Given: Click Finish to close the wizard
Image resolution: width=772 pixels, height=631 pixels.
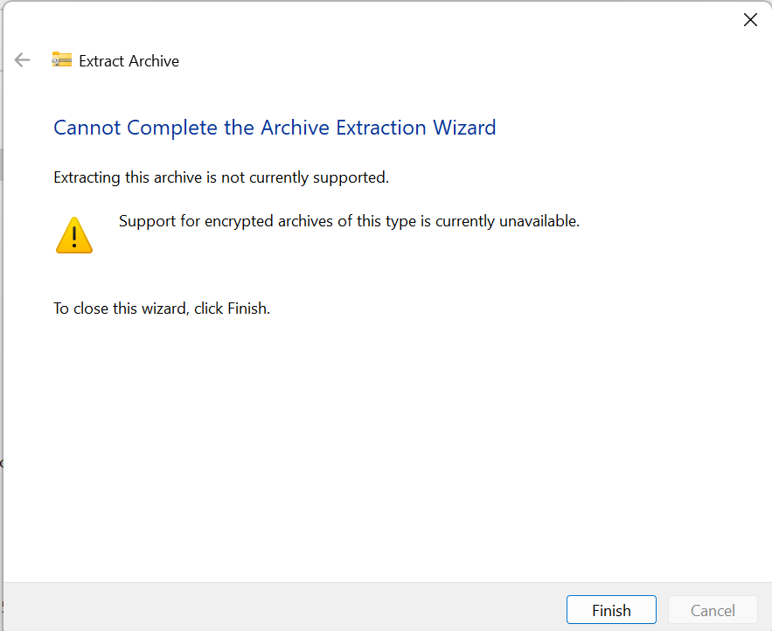Looking at the screenshot, I should tap(611, 610).
